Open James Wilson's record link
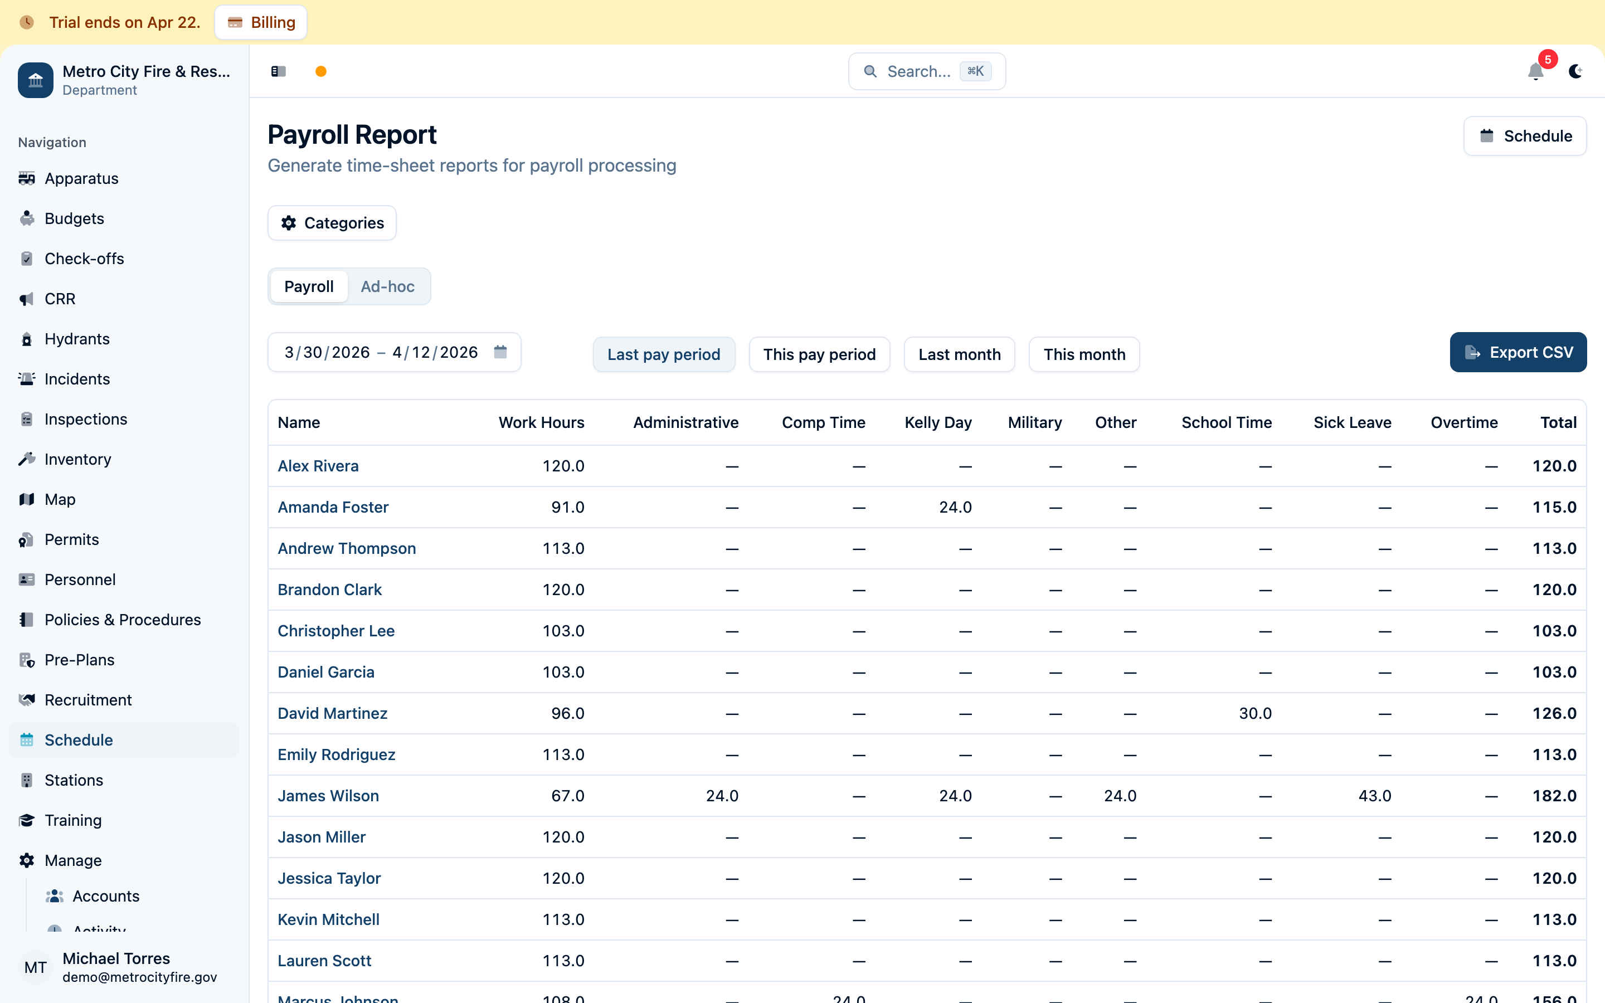 click(x=328, y=795)
